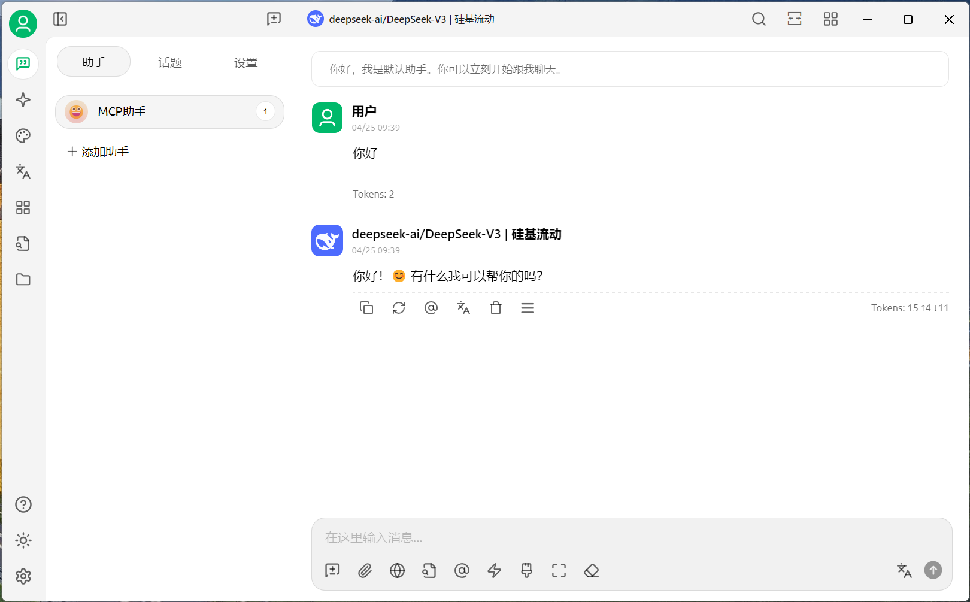The height and width of the screenshot is (602, 970).
Task: Open the knowledge base from sidebar
Action: click(x=23, y=243)
